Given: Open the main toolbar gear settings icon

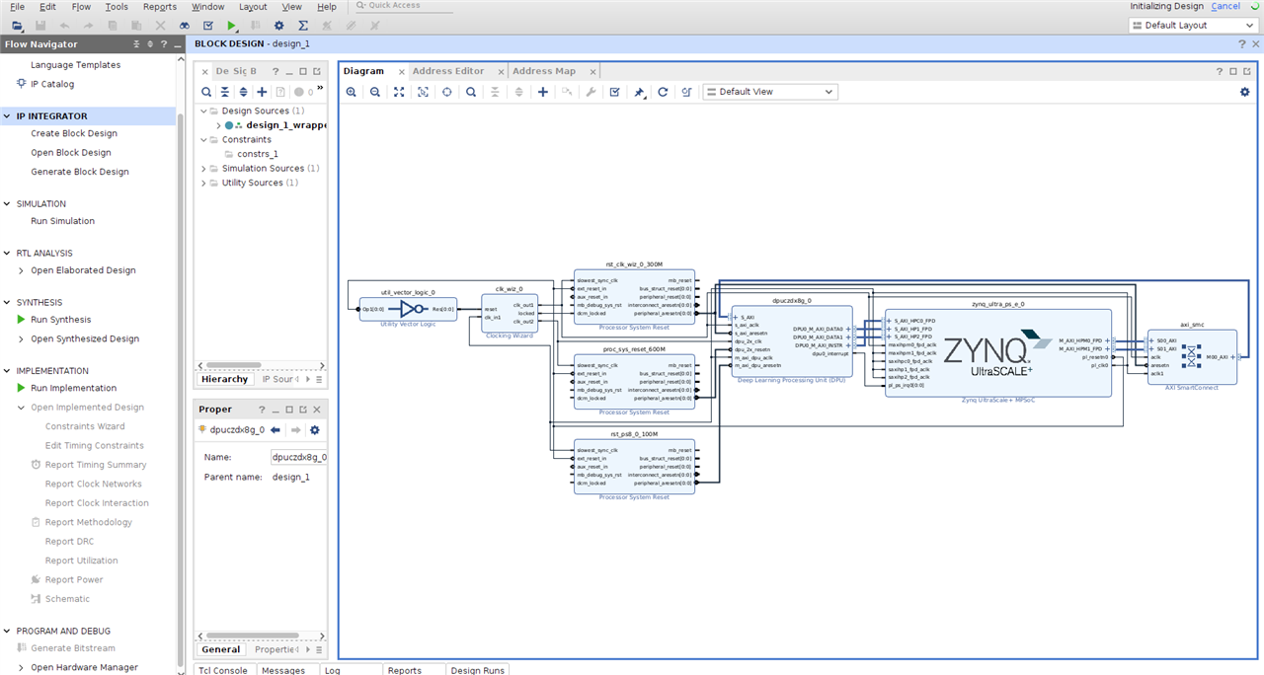Looking at the screenshot, I should coord(279,25).
